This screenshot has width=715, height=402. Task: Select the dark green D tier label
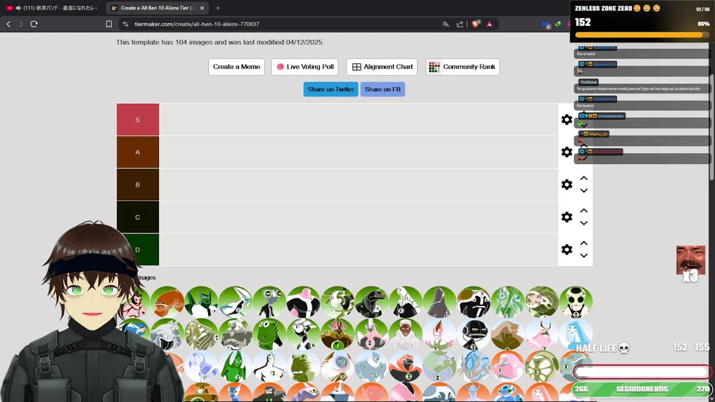click(x=137, y=250)
